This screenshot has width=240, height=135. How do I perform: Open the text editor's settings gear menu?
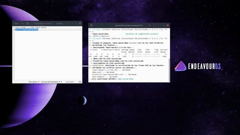80,24
